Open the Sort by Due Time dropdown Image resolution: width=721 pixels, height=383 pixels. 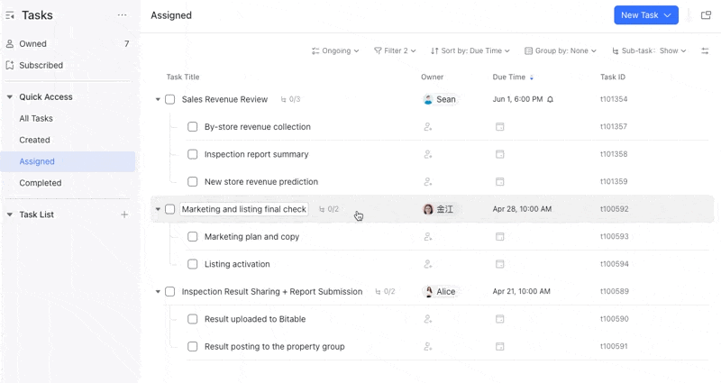click(x=470, y=51)
